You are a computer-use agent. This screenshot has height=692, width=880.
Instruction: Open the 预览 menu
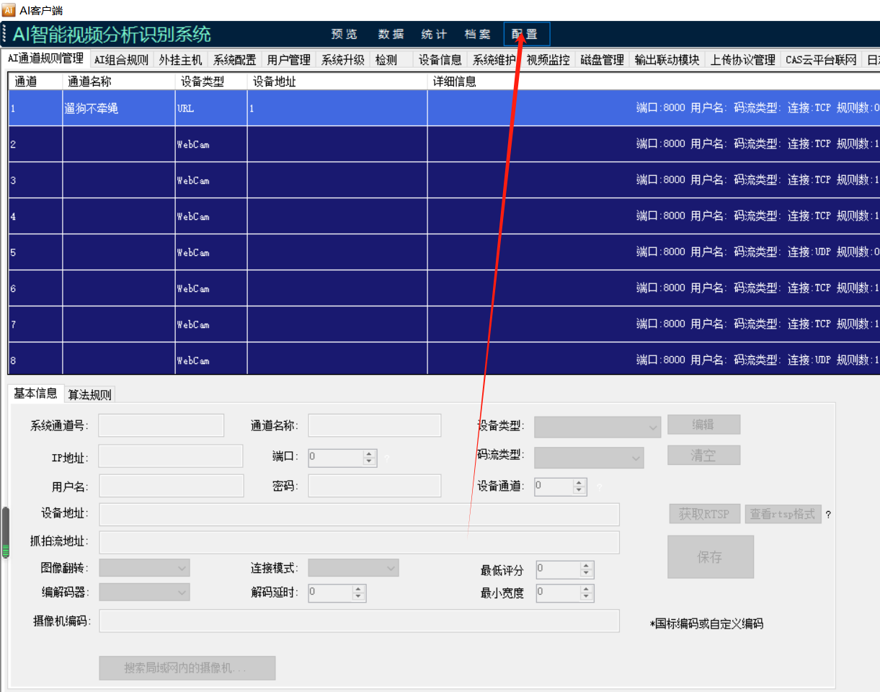(345, 35)
